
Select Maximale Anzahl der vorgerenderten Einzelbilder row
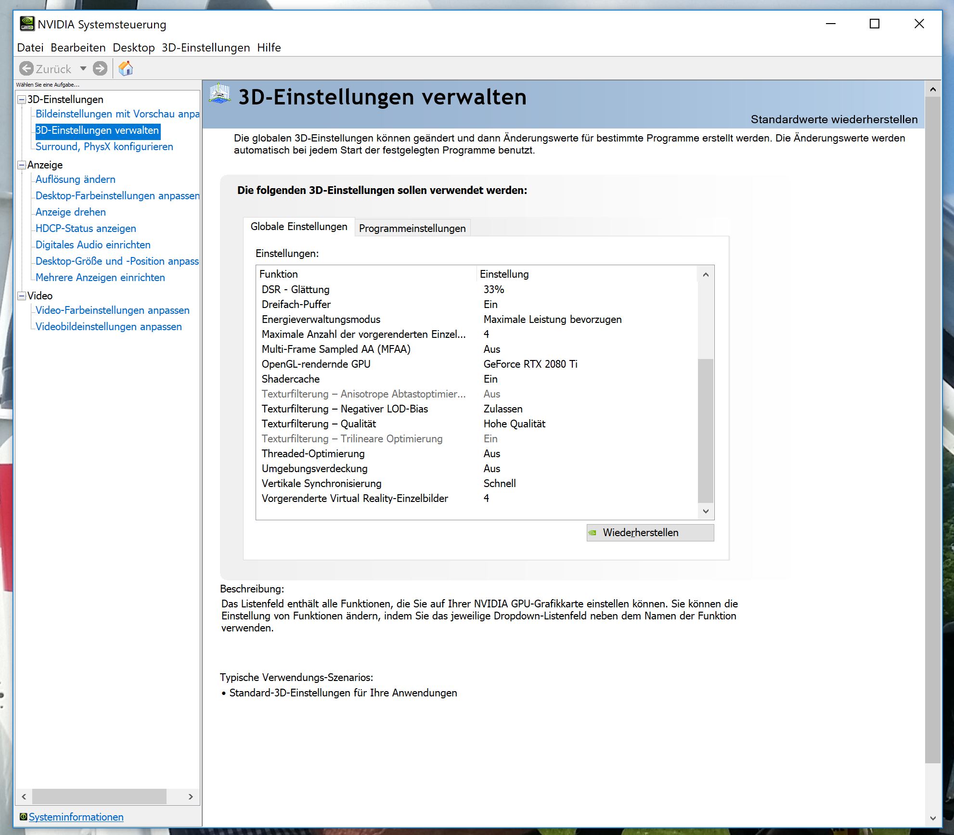[x=477, y=334]
